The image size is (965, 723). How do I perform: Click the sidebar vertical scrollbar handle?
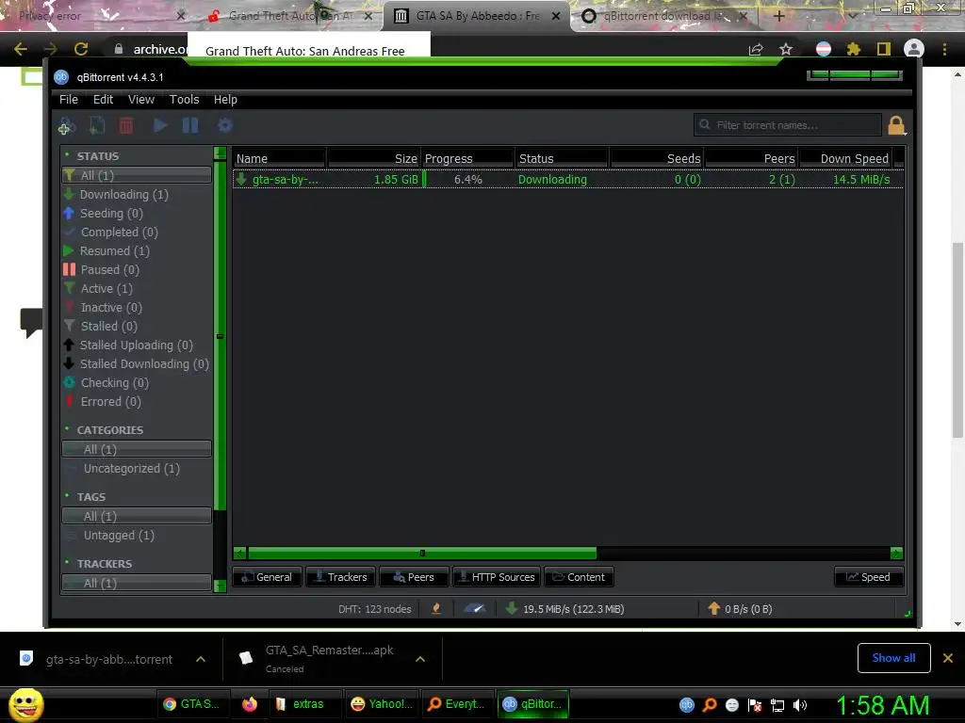220,337
